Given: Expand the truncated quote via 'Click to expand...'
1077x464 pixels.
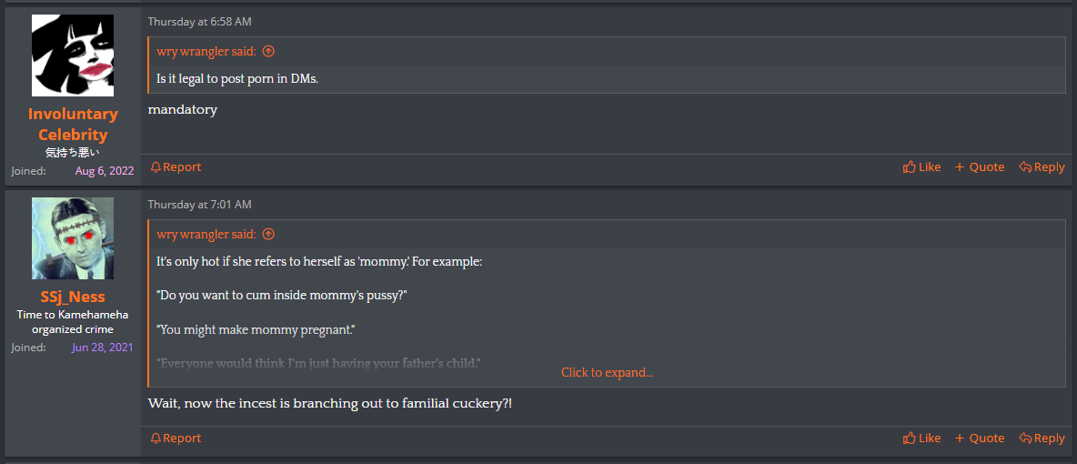Looking at the screenshot, I should click(x=608, y=373).
